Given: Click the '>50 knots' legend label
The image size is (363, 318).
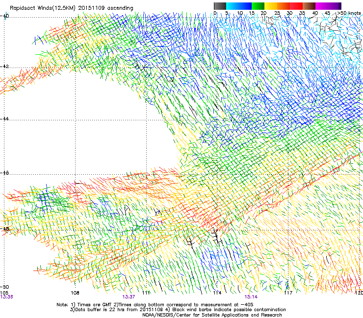Looking at the screenshot, I should 349,13.
